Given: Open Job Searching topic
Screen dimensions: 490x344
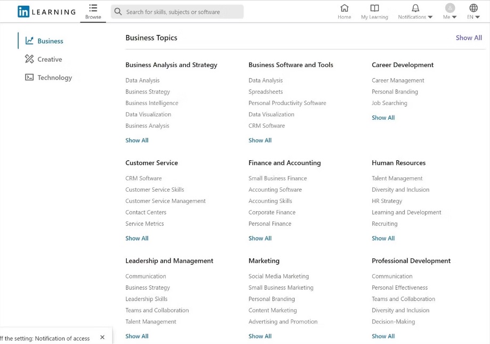Looking at the screenshot, I should [x=389, y=103].
